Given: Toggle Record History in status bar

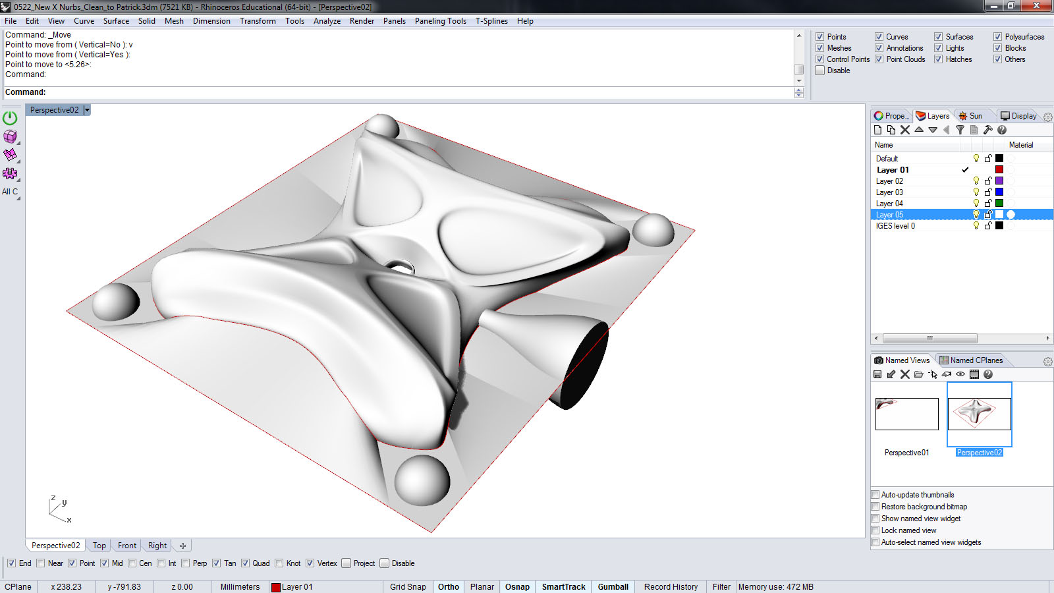Looking at the screenshot, I should pyautogui.click(x=671, y=587).
